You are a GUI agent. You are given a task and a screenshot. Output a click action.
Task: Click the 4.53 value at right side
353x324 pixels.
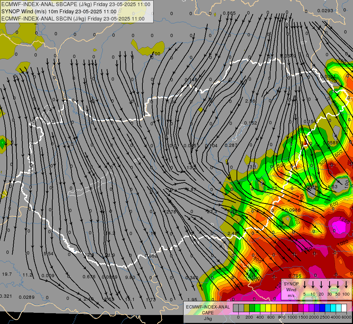pyautogui.click(x=332, y=186)
